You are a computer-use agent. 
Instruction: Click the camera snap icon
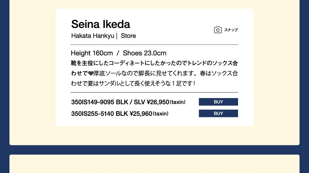click(x=218, y=30)
